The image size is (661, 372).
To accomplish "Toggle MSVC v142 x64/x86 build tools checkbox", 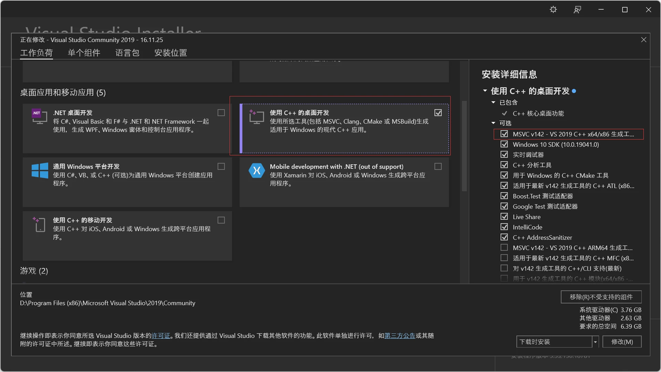I will pyautogui.click(x=504, y=134).
